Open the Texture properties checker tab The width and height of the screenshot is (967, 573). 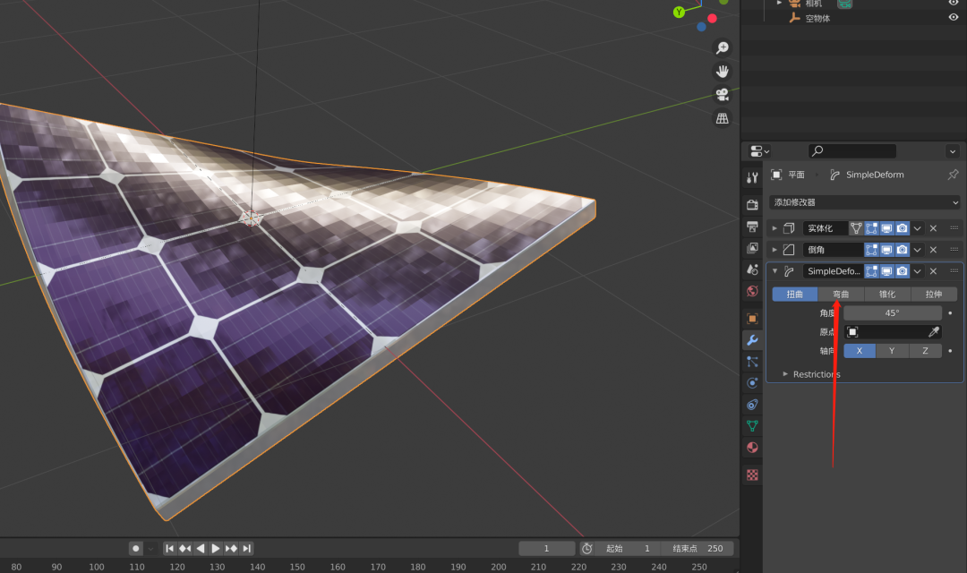click(752, 475)
